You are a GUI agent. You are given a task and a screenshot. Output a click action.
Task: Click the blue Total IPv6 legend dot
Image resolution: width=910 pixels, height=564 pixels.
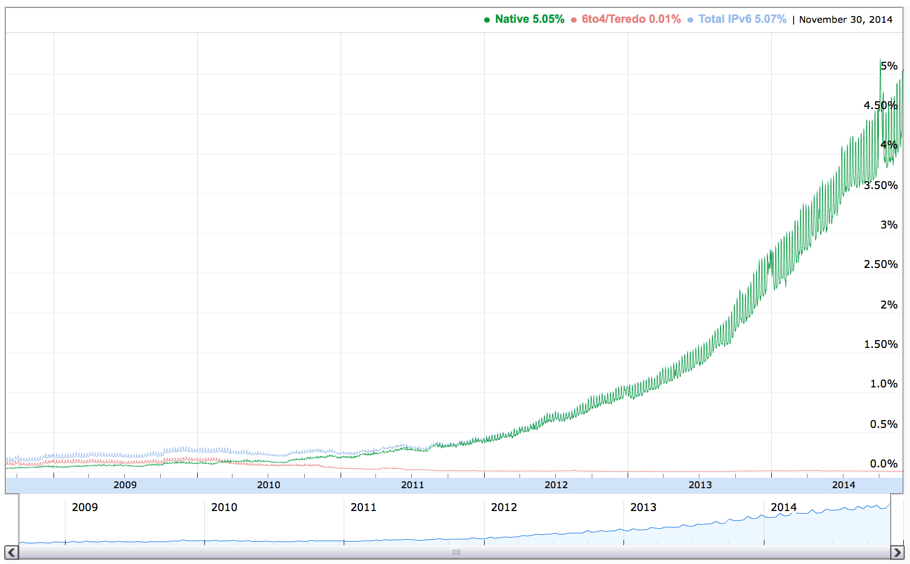[690, 20]
